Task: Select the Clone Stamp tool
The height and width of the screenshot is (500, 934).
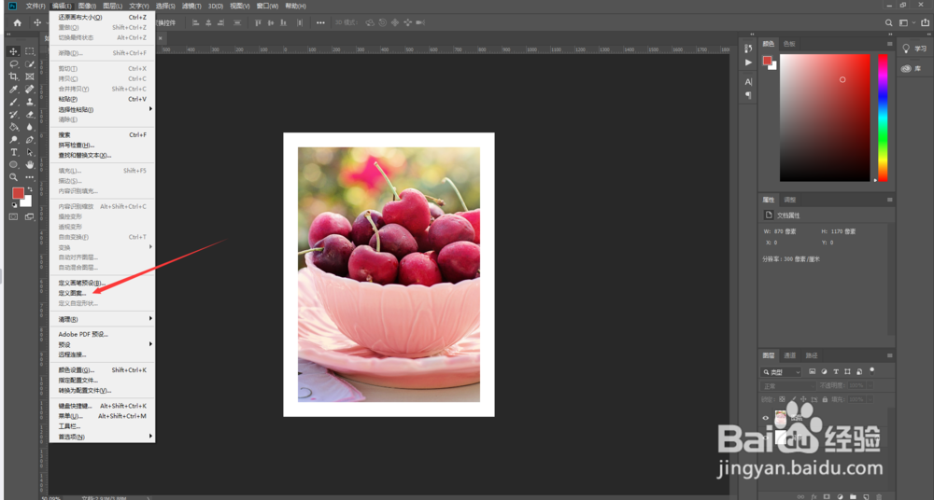Action: coord(30,102)
